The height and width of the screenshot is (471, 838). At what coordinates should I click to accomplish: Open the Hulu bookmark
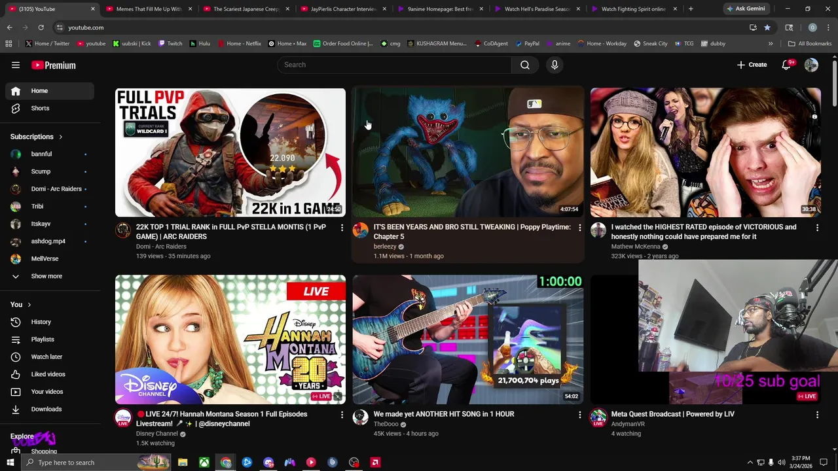coord(200,43)
